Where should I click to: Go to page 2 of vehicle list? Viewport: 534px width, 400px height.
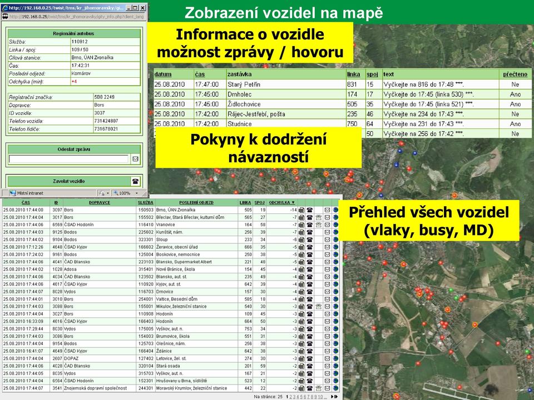(290, 397)
